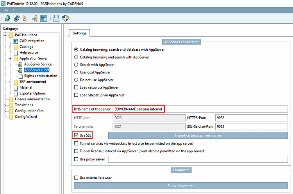The width and height of the screenshot is (293, 194).
Task: Click the orange tree structure toolbar icon
Action: [25, 18]
